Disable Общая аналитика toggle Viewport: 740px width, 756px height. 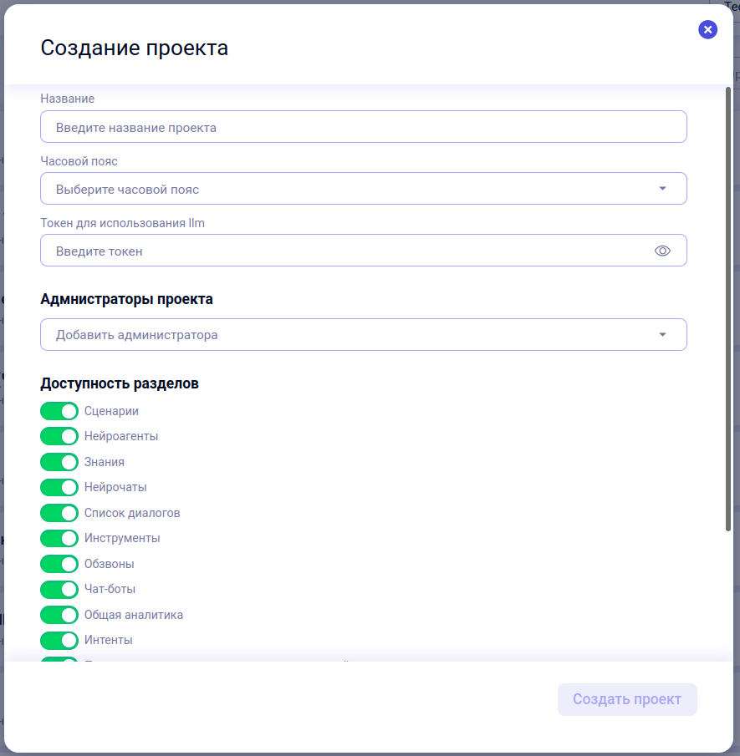(59, 615)
